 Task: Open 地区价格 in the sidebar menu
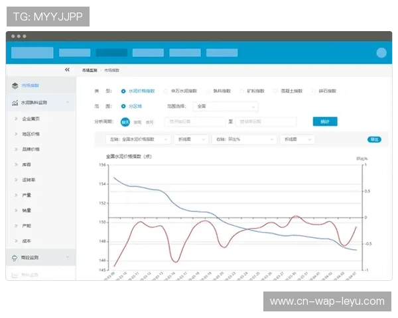click(x=31, y=134)
